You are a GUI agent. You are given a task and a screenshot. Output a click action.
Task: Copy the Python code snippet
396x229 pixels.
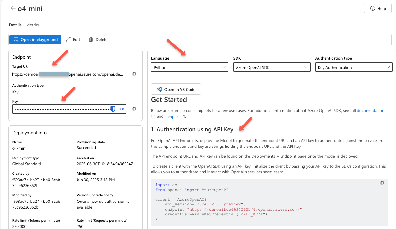[x=382, y=183]
